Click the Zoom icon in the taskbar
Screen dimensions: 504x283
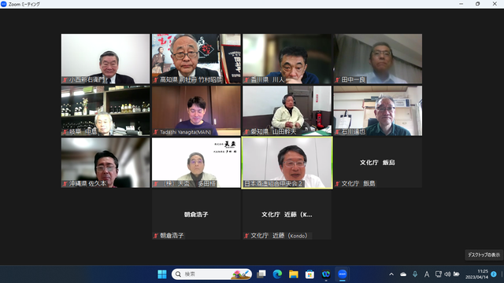(343, 274)
